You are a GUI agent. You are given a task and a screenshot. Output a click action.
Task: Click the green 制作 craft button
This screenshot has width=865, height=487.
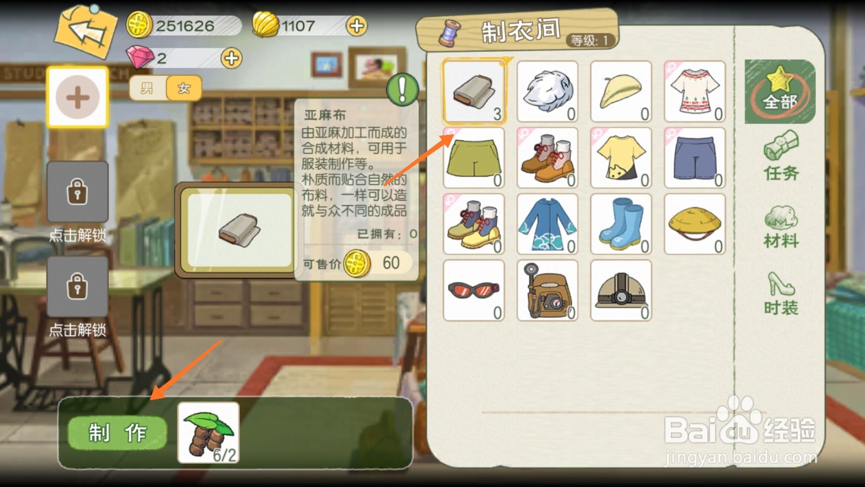click(117, 433)
